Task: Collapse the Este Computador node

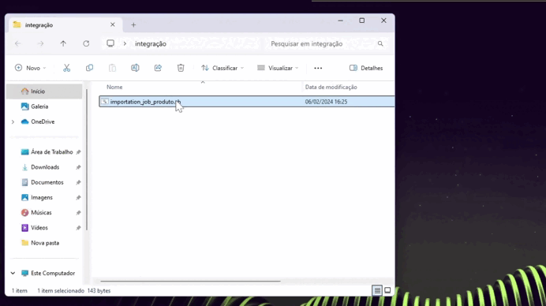Action: (13, 274)
